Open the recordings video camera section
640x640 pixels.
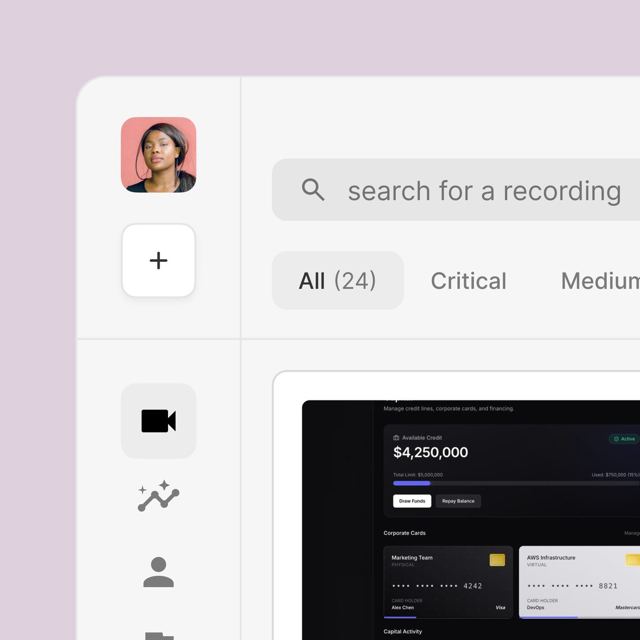158,421
